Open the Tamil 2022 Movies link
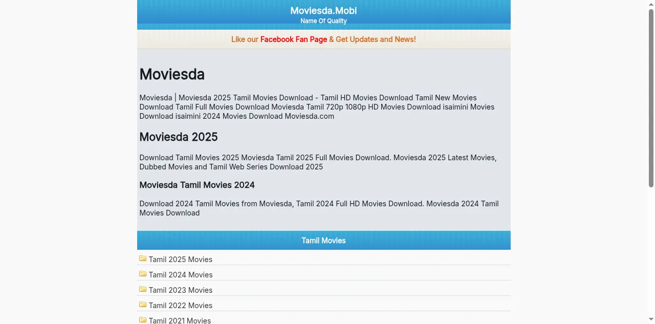Viewport: 655px width, 324px height. click(x=181, y=306)
